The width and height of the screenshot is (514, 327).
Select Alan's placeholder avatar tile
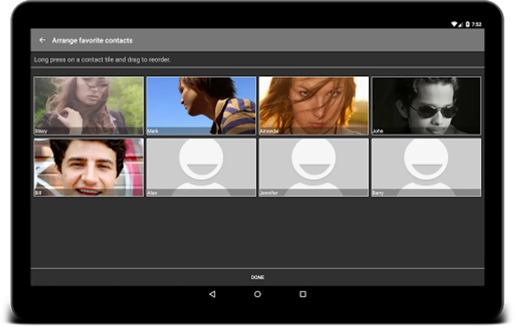(201, 167)
